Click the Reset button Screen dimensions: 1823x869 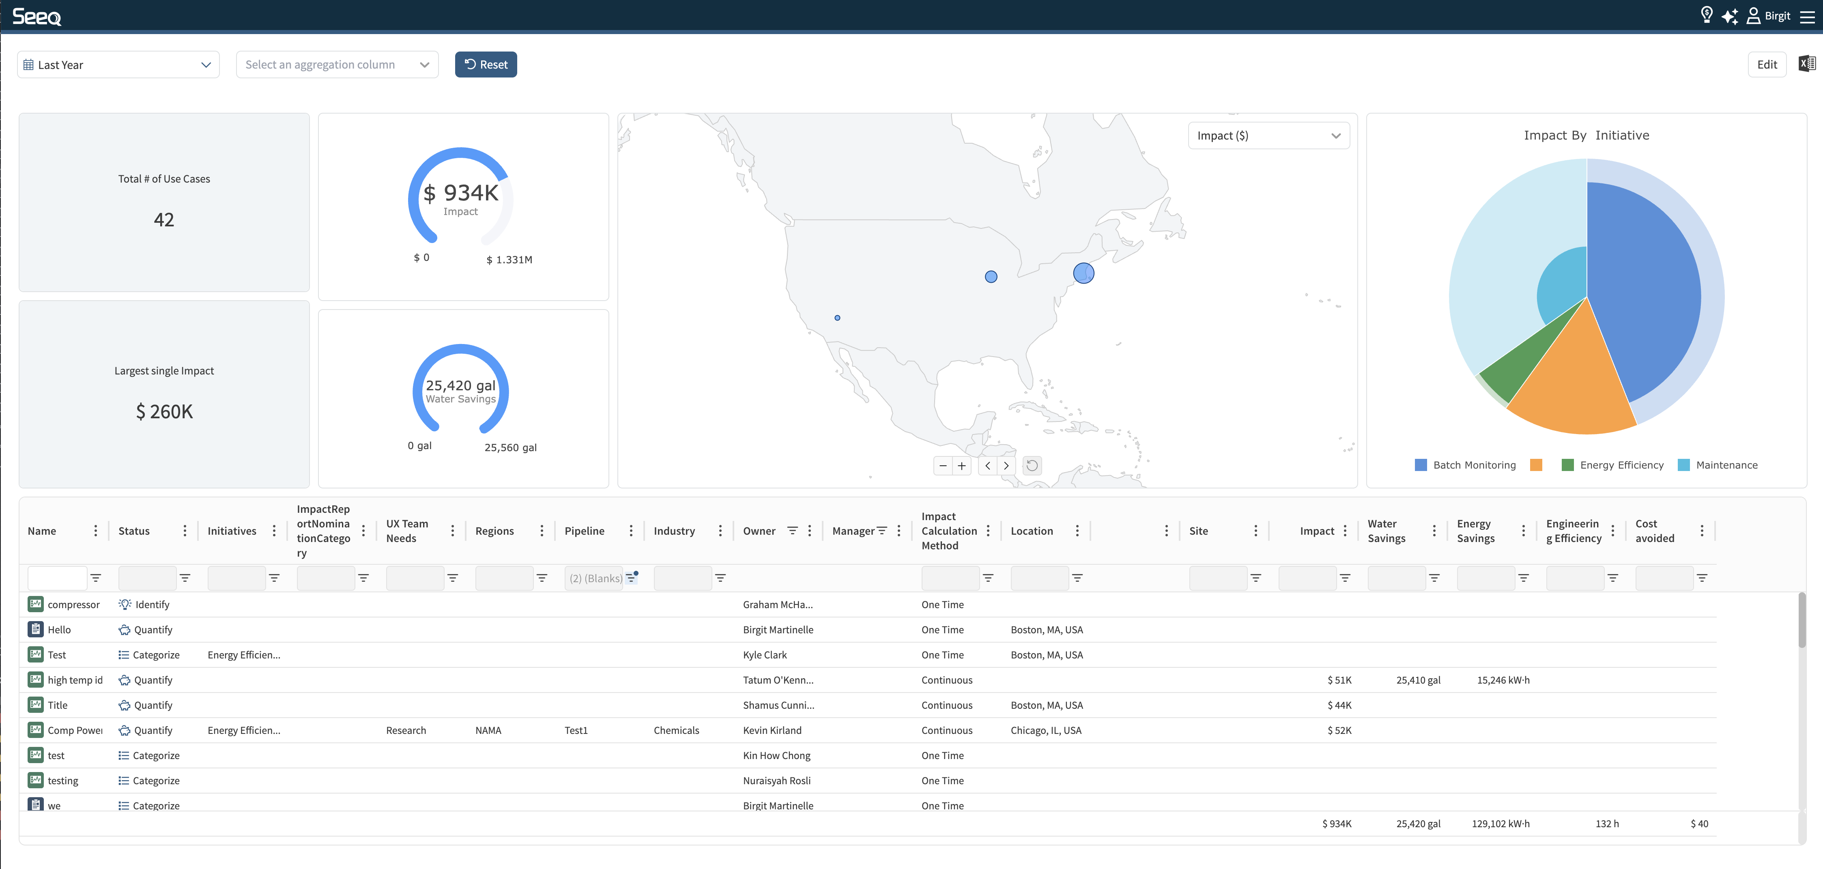click(486, 65)
